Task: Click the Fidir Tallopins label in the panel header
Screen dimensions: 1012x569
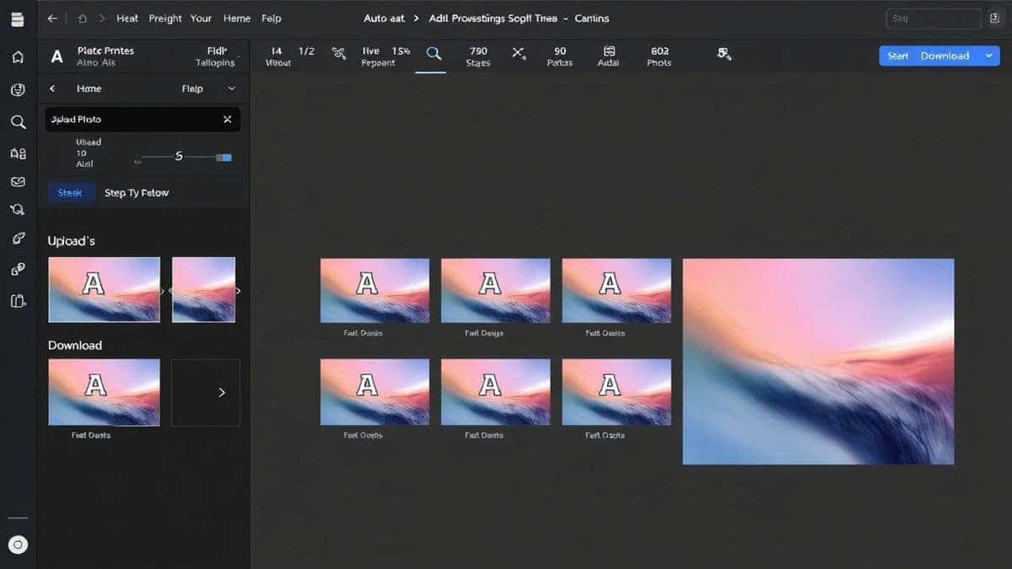Action: (216, 56)
